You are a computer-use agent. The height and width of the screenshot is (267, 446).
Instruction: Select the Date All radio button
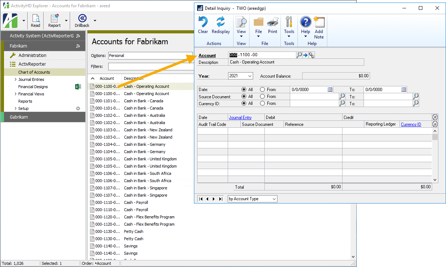244,90
